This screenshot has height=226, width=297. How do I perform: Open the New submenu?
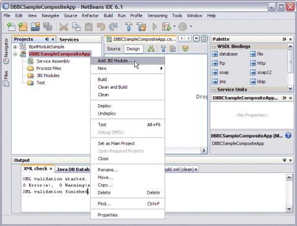pyautogui.click(x=127, y=69)
